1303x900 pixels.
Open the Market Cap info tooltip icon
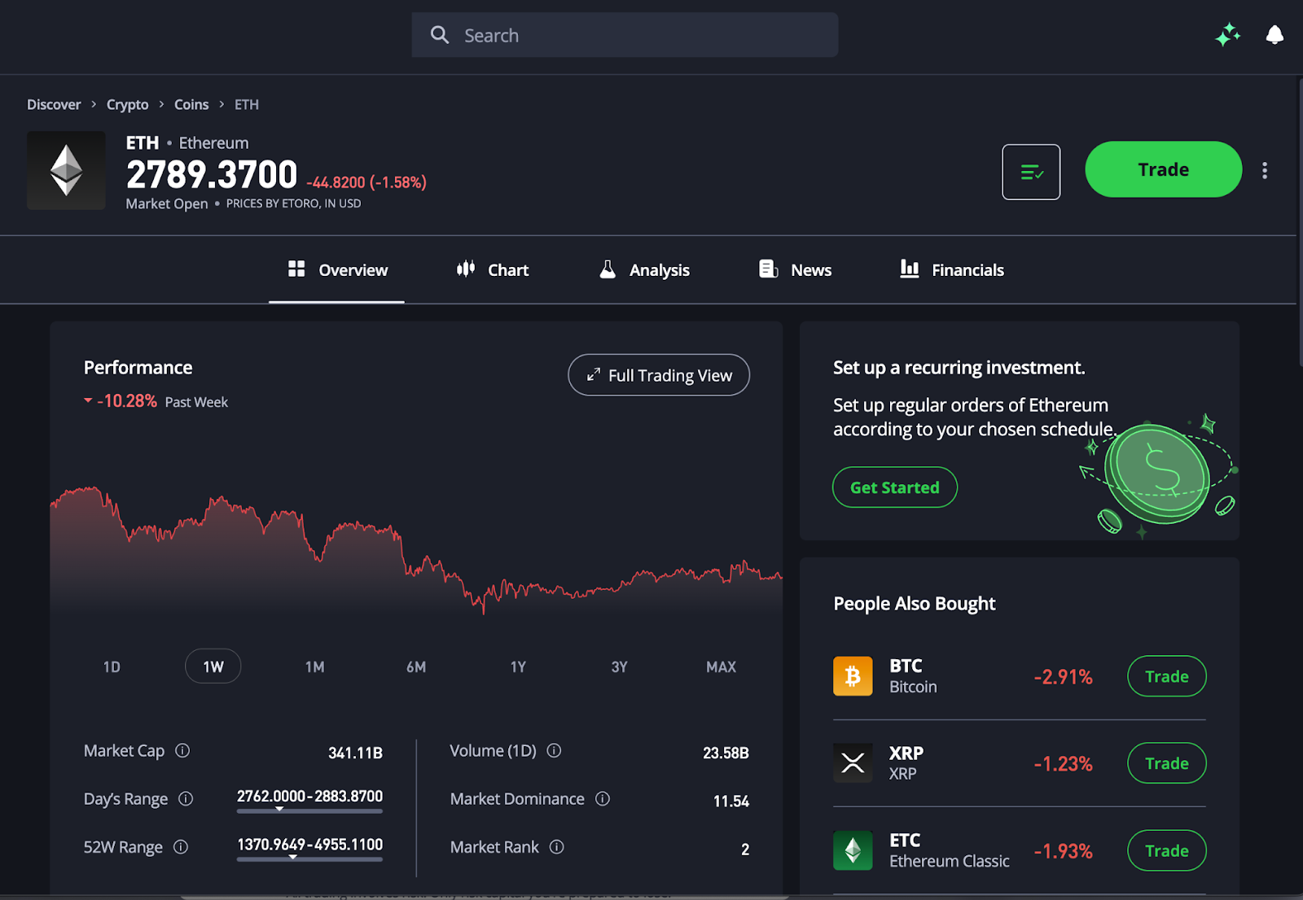pyautogui.click(x=183, y=752)
